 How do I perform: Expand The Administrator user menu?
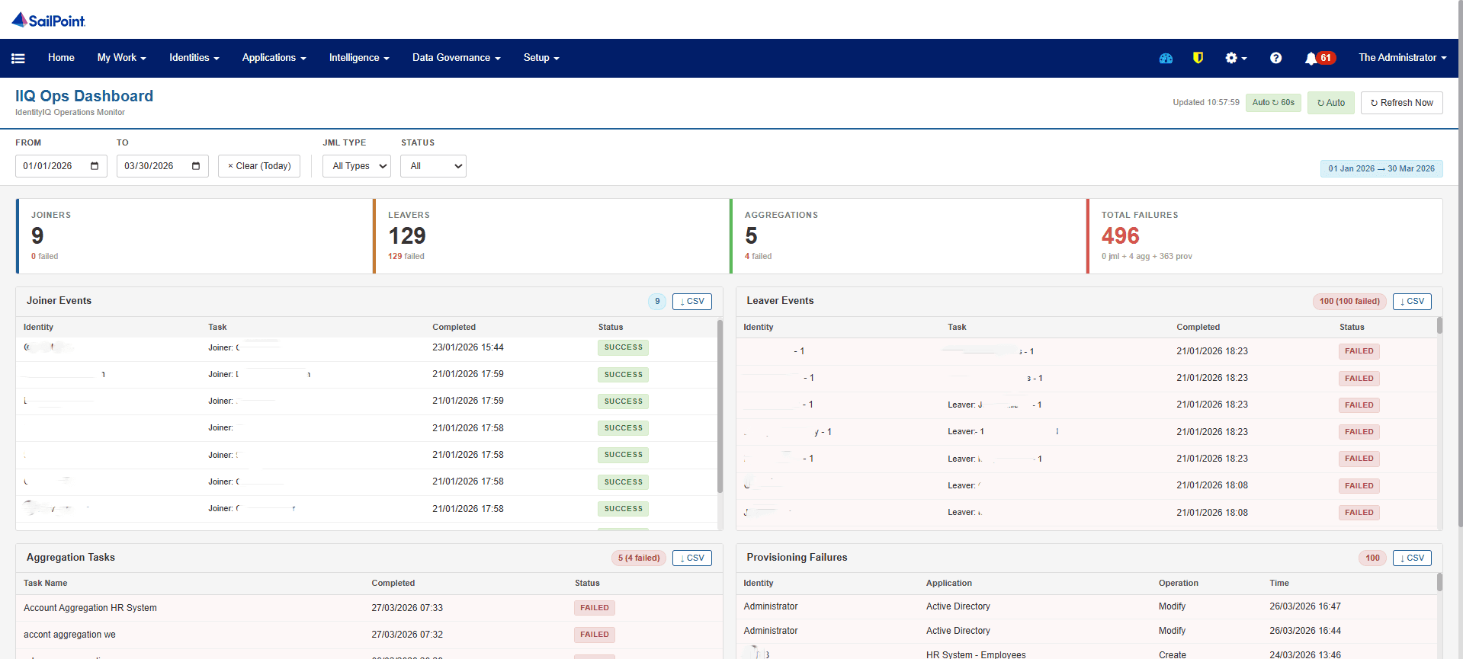1402,58
